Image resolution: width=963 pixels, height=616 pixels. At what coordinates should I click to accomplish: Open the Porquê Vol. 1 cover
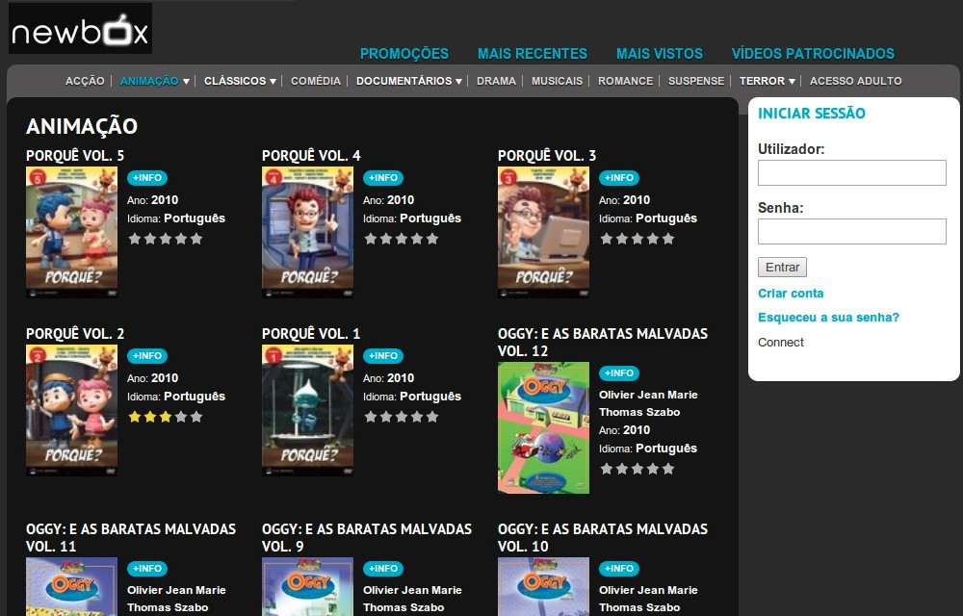click(308, 410)
